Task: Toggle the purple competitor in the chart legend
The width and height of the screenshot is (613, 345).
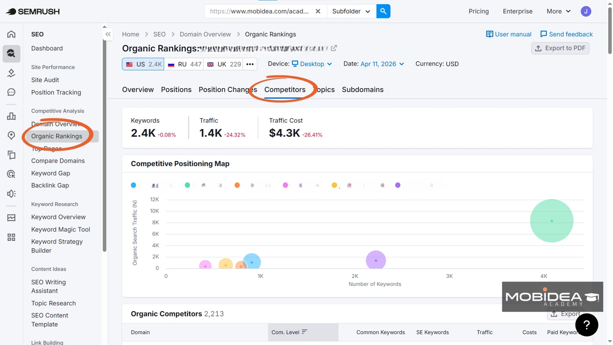Action: (398, 185)
